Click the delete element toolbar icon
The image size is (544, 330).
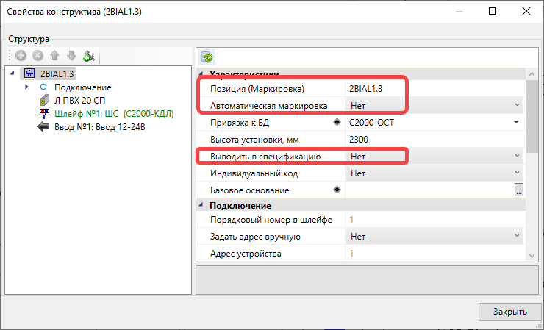click(x=37, y=56)
